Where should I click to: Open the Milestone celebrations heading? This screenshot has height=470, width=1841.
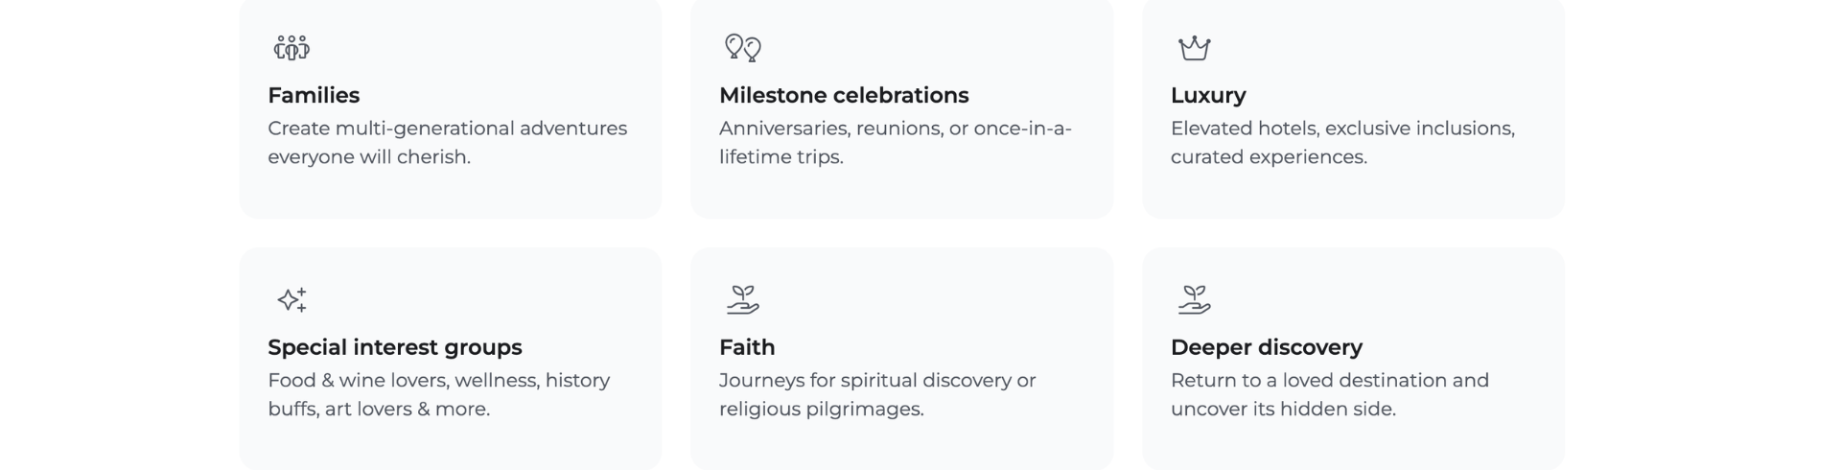point(844,95)
